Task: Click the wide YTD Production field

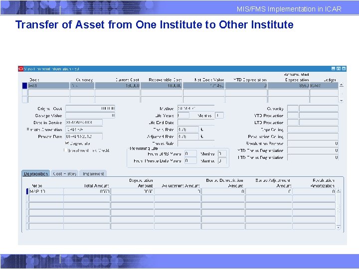Action: [319, 116]
